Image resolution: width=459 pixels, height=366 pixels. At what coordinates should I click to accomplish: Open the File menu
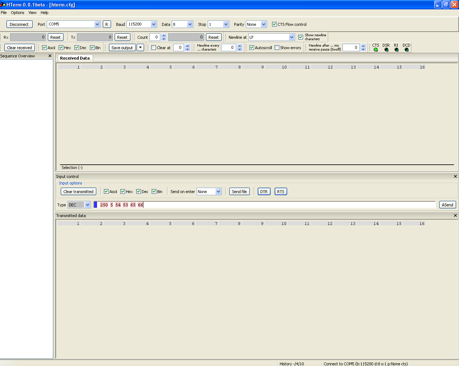pyautogui.click(x=4, y=13)
